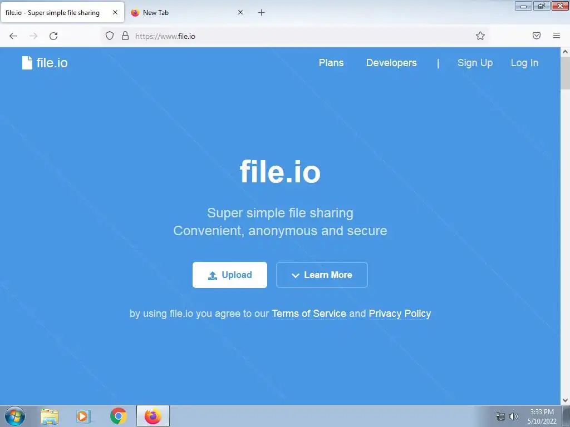Show site security info via the padlock icon

click(x=125, y=36)
